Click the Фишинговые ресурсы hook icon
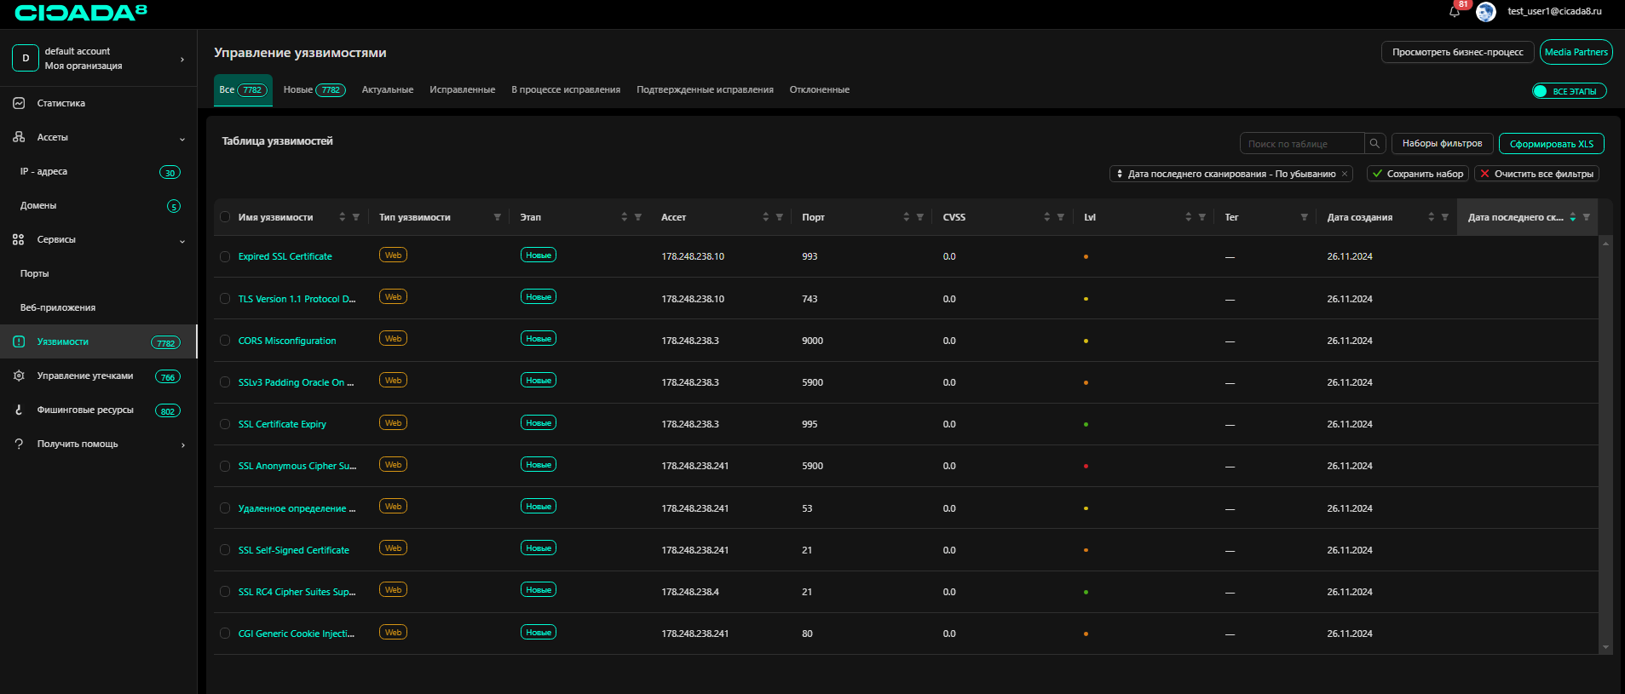This screenshot has height=694, width=1625. [19, 410]
